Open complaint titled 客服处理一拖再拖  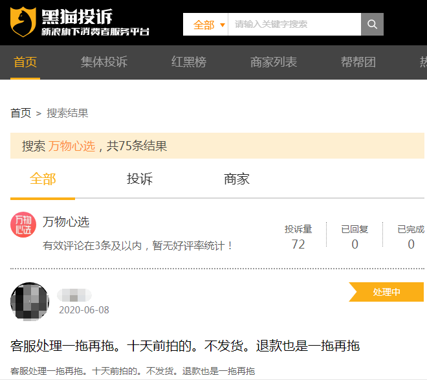point(185,346)
